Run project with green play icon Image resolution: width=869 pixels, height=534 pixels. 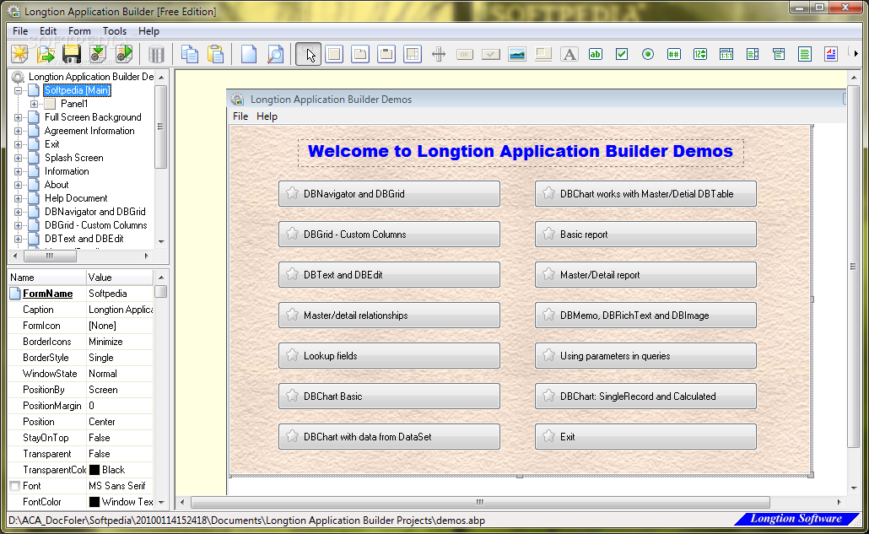tap(124, 54)
